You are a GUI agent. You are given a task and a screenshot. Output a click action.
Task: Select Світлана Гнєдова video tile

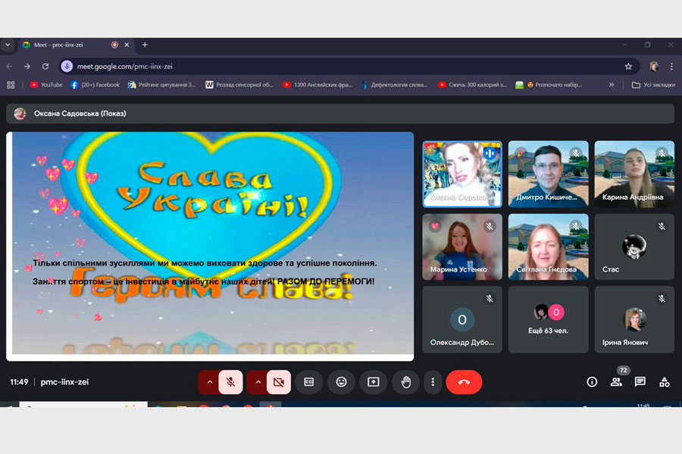pyautogui.click(x=548, y=247)
